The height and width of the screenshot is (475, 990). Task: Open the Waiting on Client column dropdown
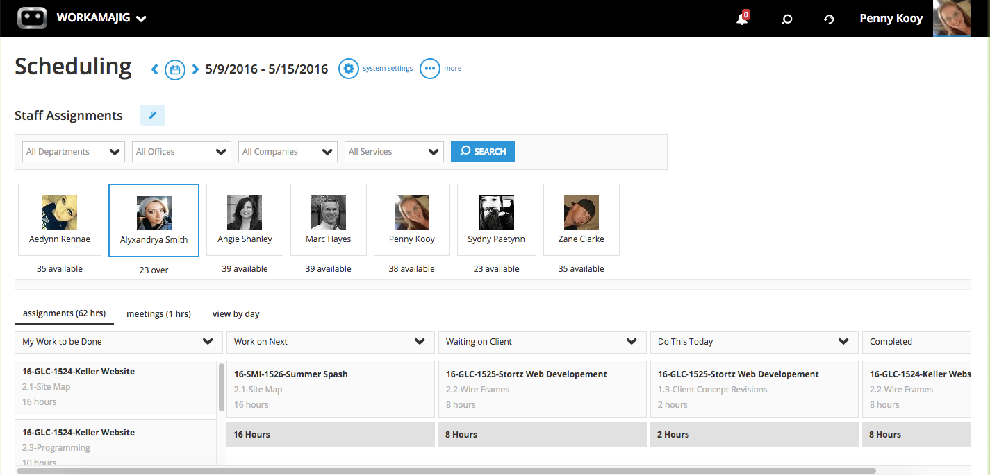coord(632,341)
